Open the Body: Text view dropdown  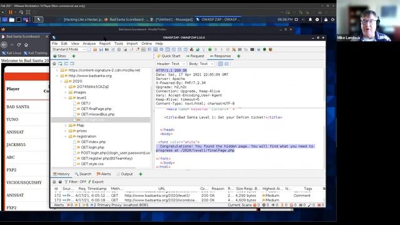tap(201, 64)
